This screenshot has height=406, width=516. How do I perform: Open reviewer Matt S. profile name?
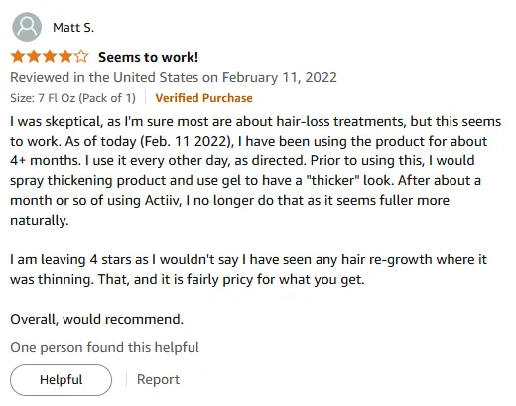coord(73,28)
